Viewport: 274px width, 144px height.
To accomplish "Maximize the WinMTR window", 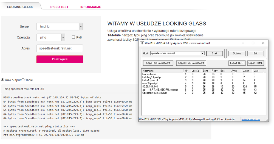I will (253, 43).
